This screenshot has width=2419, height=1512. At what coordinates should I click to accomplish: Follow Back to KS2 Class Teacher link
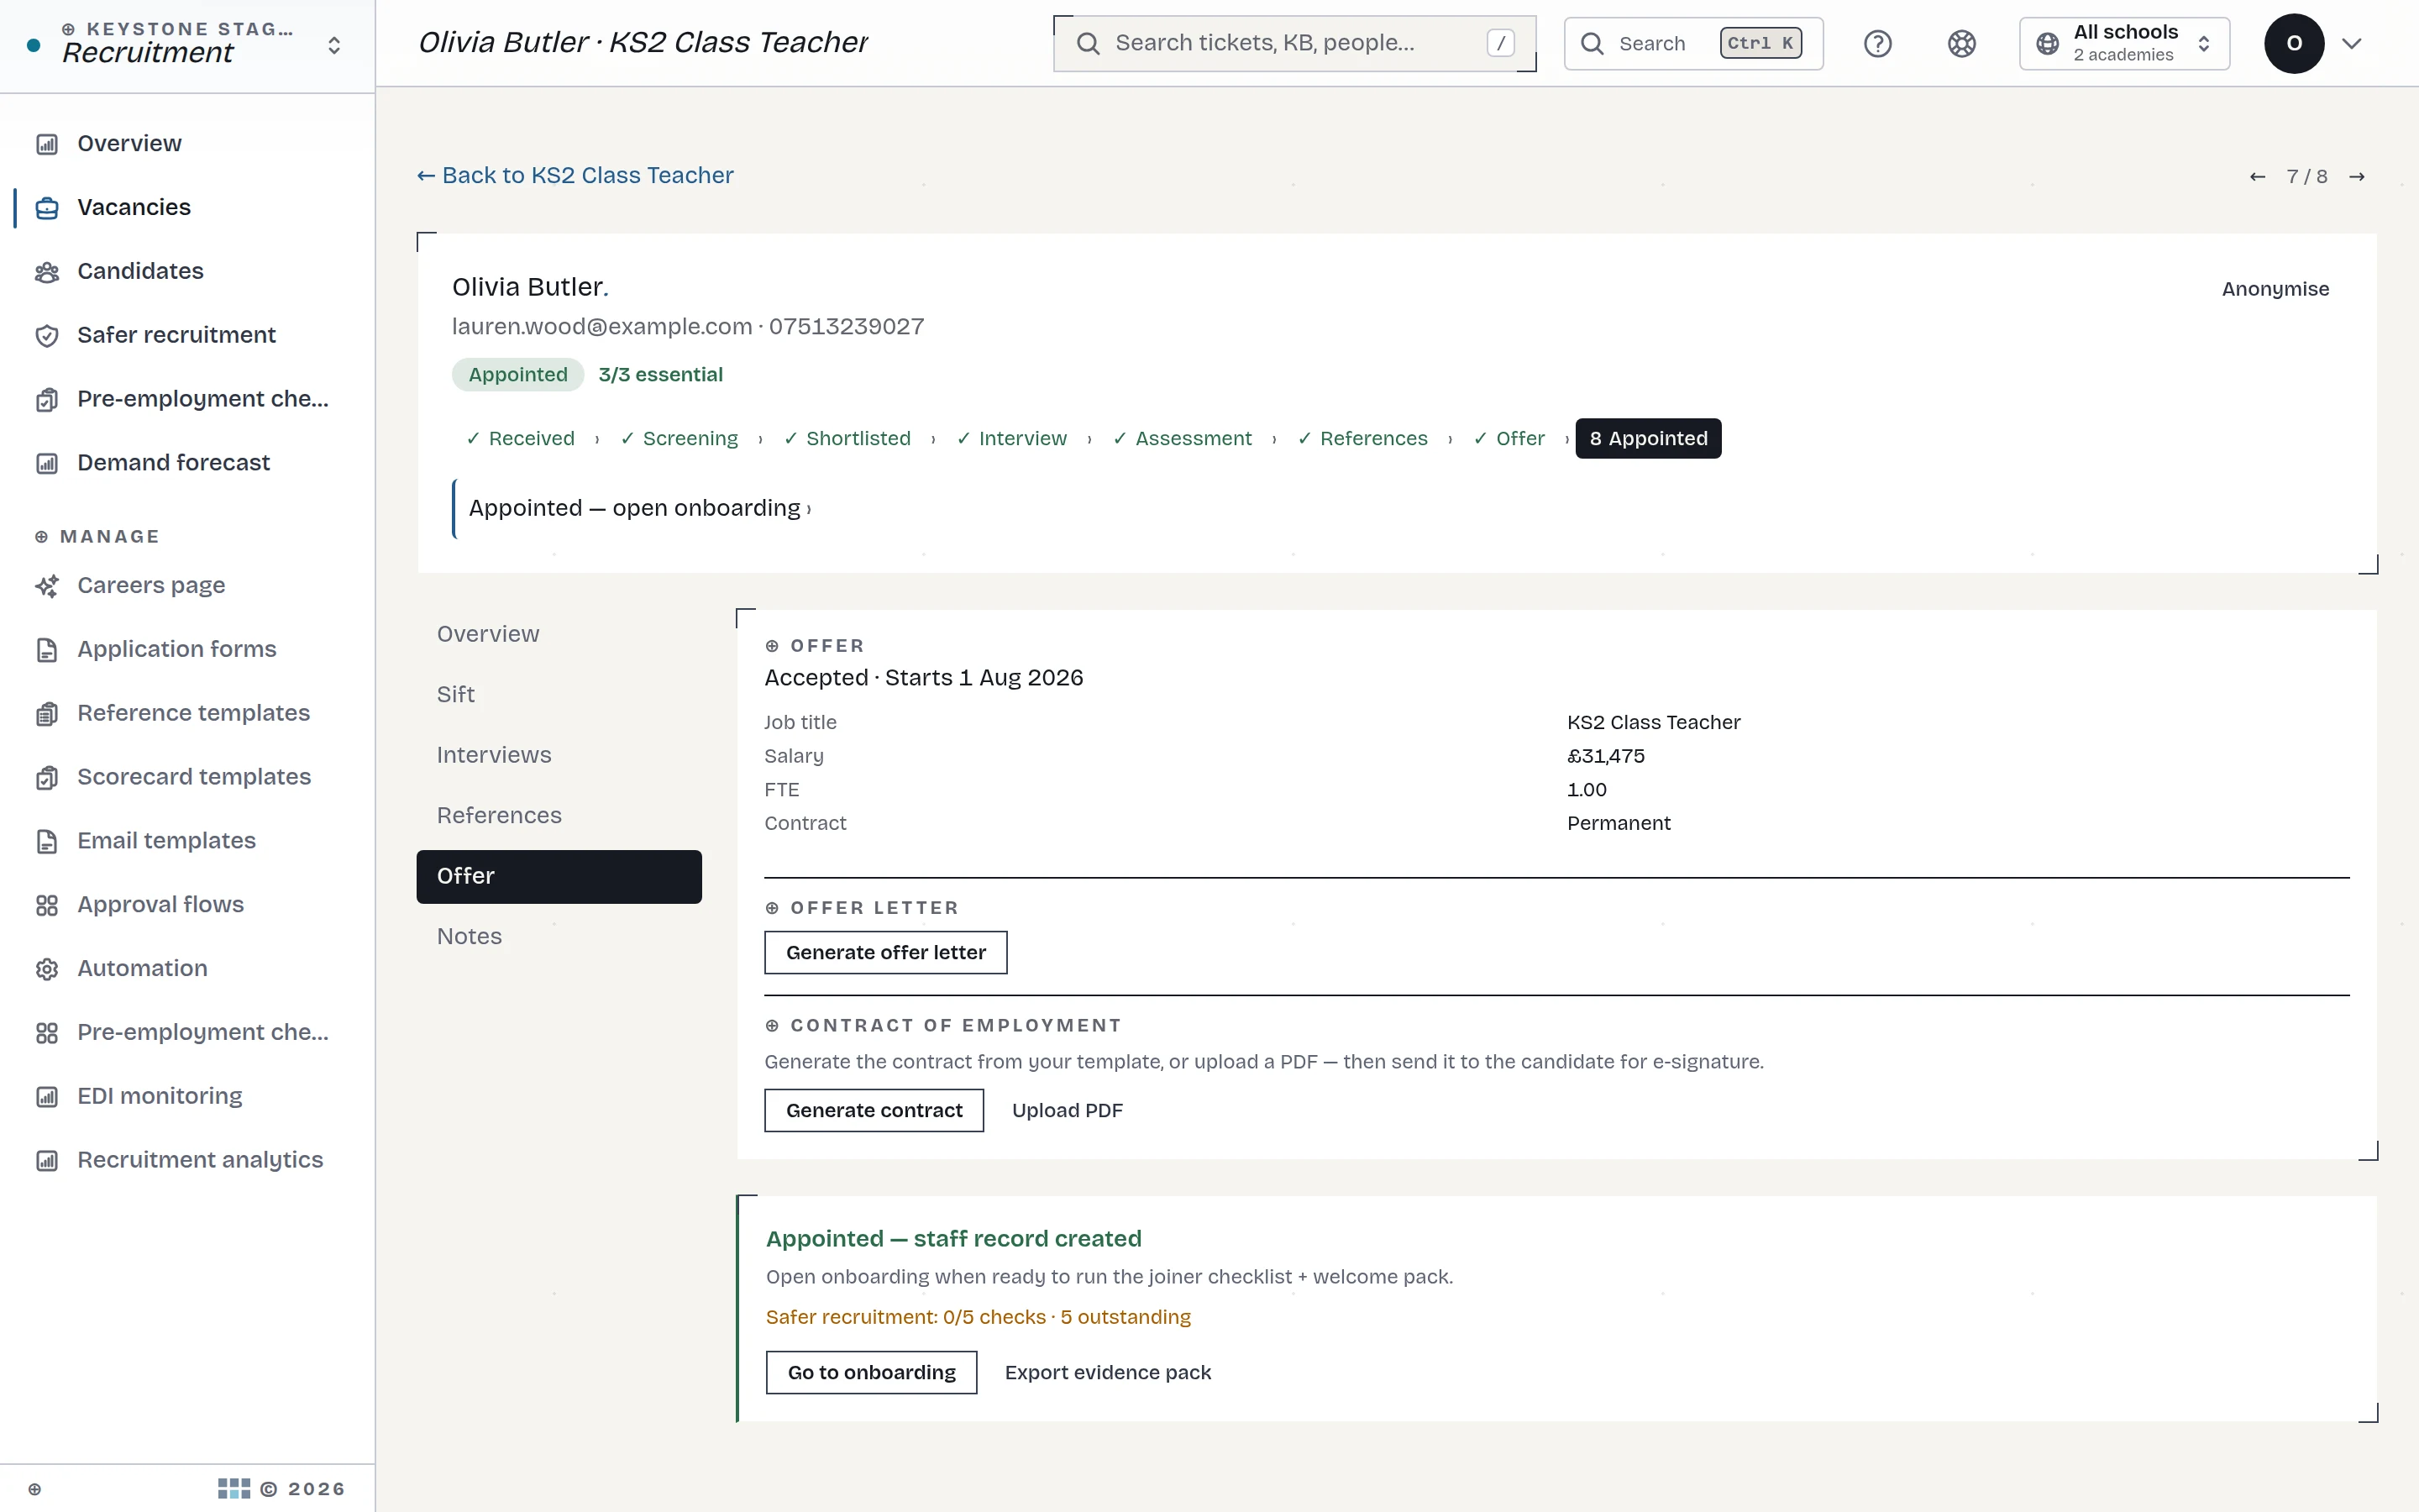pos(575,176)
